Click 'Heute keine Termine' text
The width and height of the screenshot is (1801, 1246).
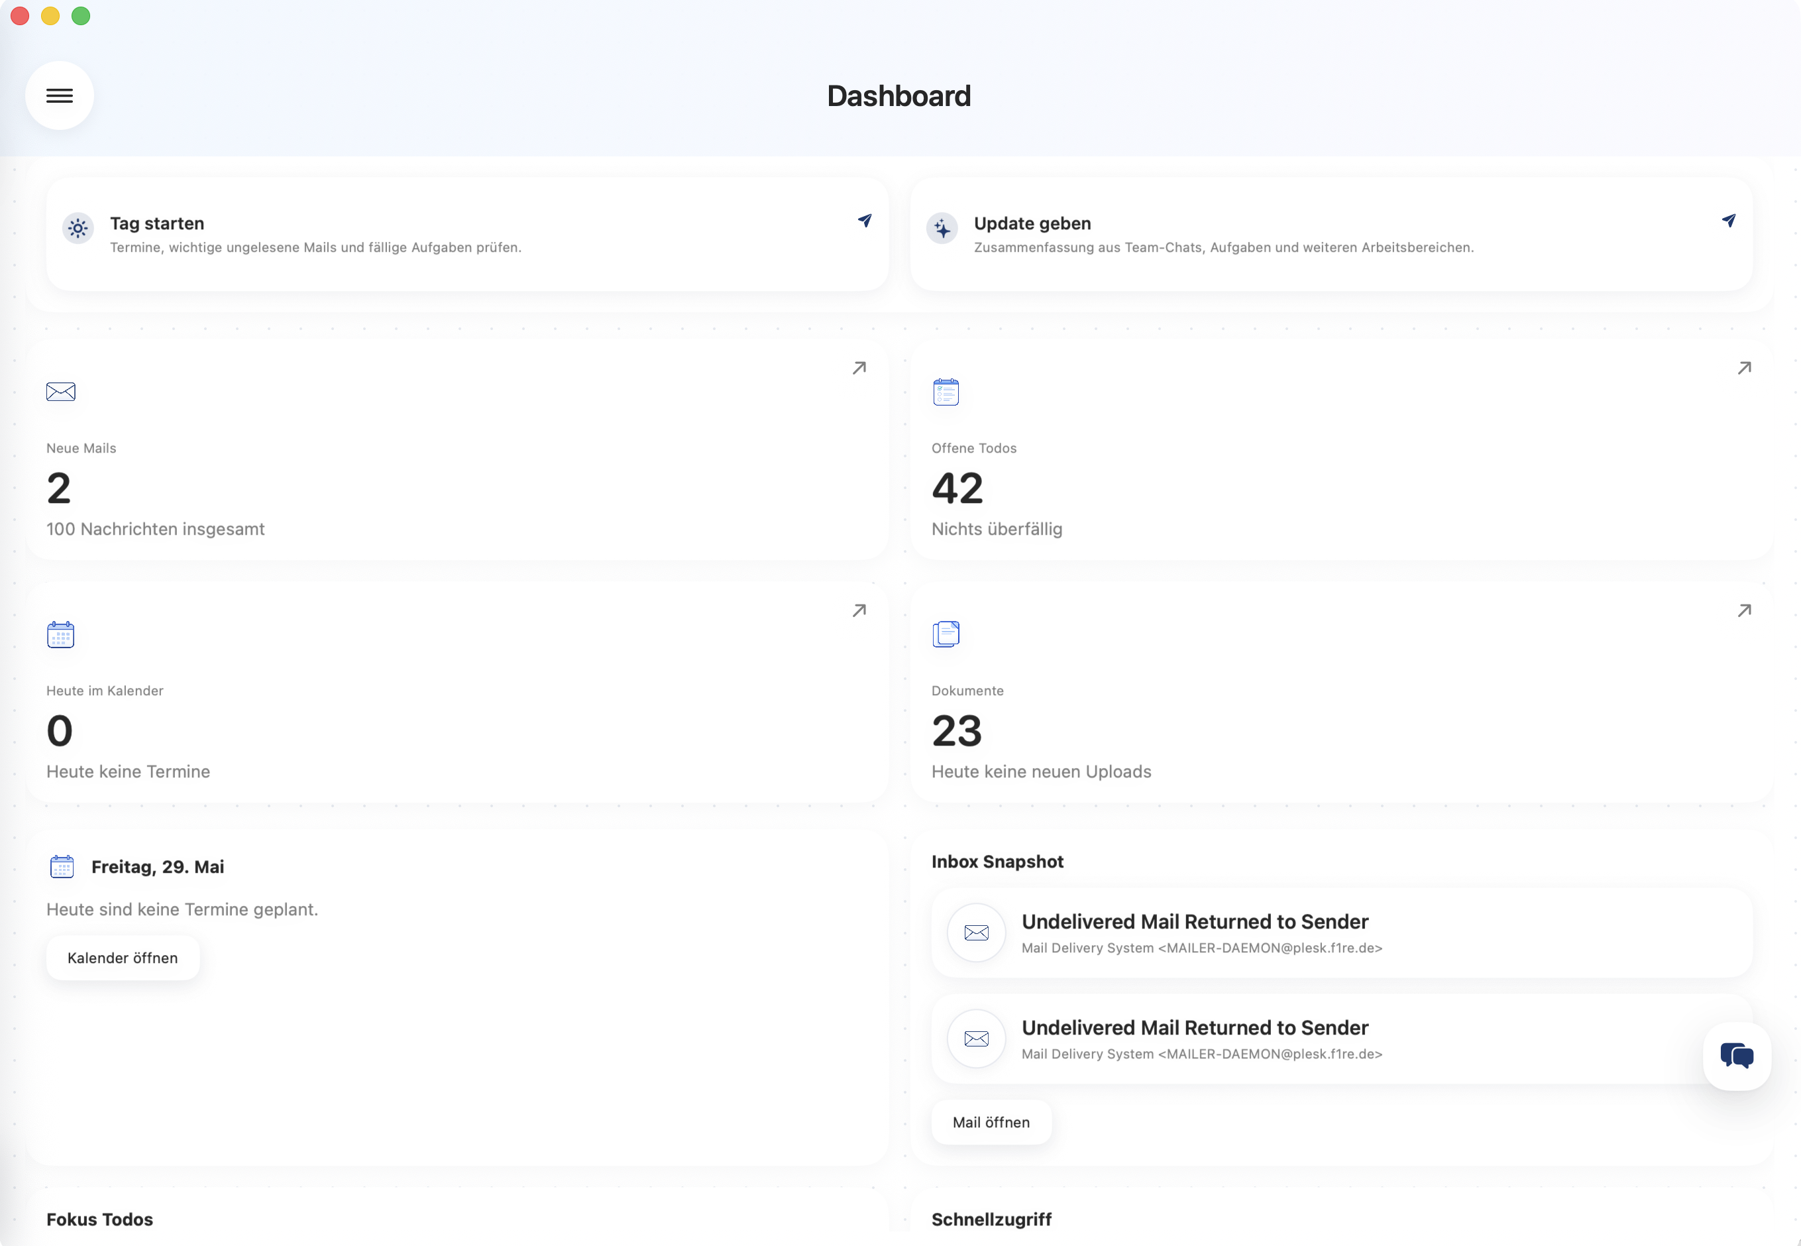(128, 772)
